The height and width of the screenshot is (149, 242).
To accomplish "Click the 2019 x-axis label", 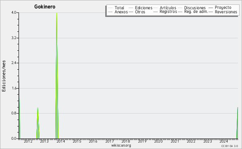I will click(142, 141).
